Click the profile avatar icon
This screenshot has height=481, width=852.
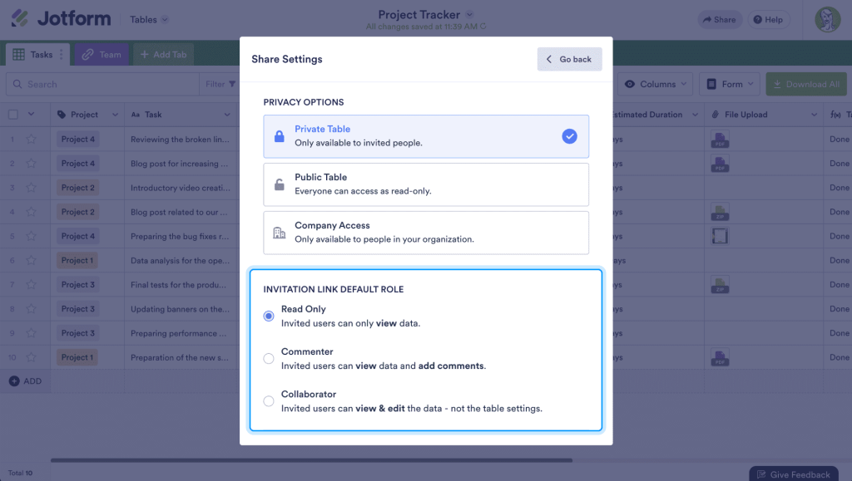pos(827,18)
